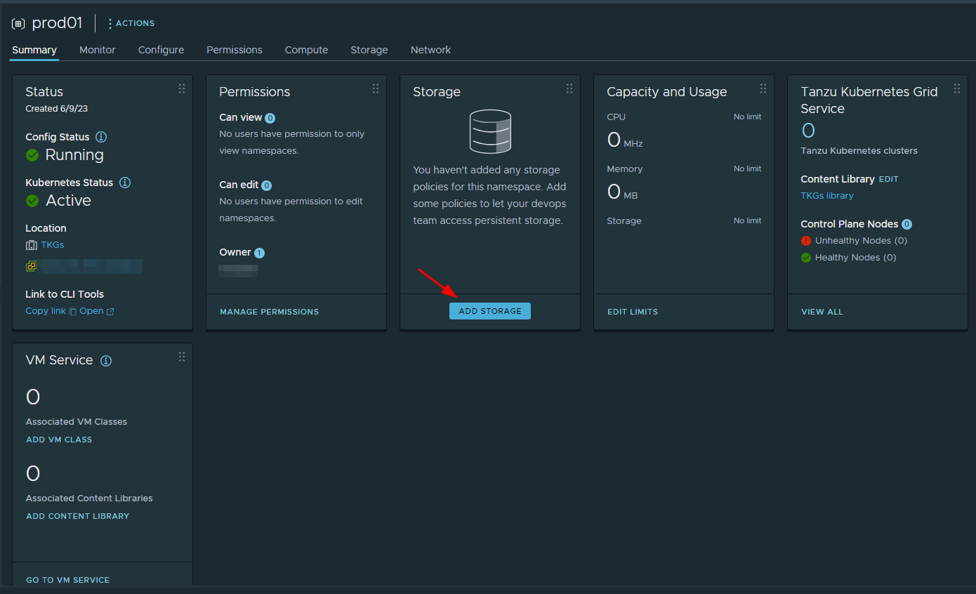The height and width of the screenshot is (594, 976).
Task: Click the red Unhealthy Nodes icon
Action: [806, 241]
